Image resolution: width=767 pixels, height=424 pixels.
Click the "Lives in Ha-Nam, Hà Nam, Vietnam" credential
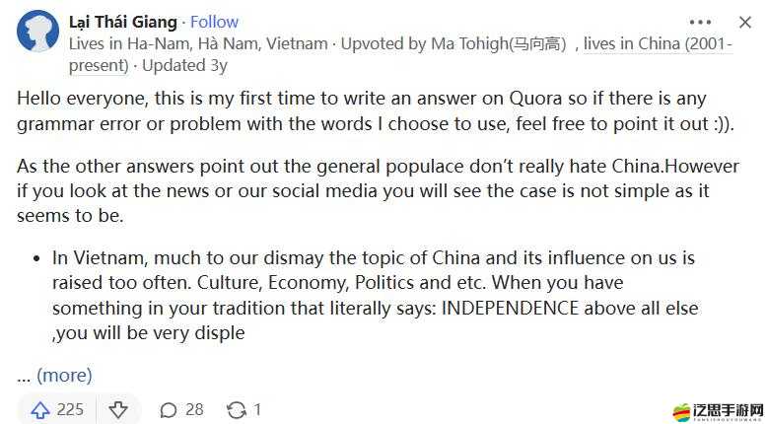[197, 44]
